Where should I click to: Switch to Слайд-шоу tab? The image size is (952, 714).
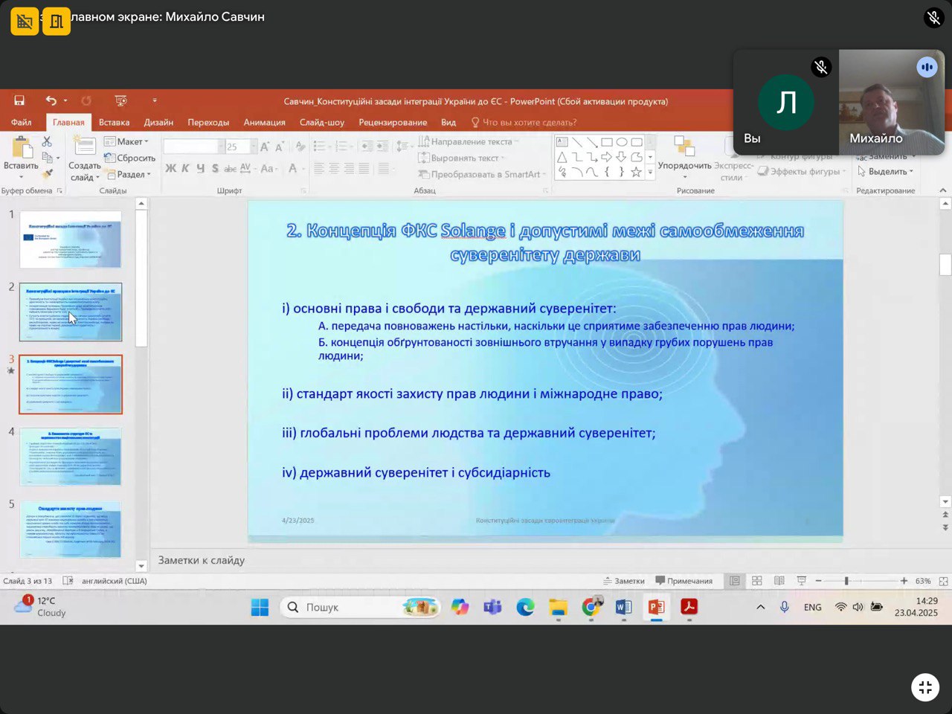(x=321, y=122)
